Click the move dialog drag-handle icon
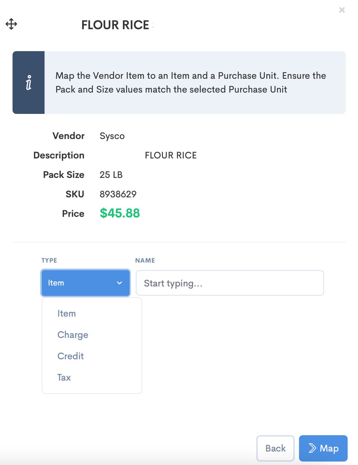 11,24
